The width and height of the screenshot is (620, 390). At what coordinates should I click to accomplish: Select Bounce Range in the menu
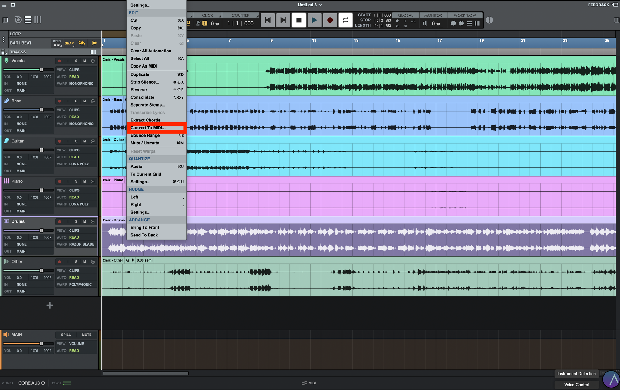tap(157, 135)
